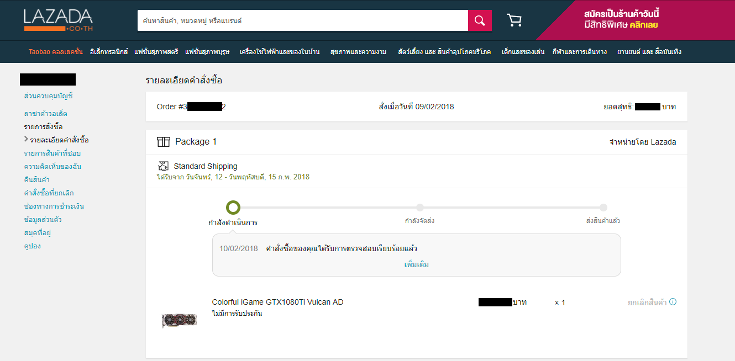Click the Package 1 title text
Viewport: 735px width, 361px height.
point(196,142)
